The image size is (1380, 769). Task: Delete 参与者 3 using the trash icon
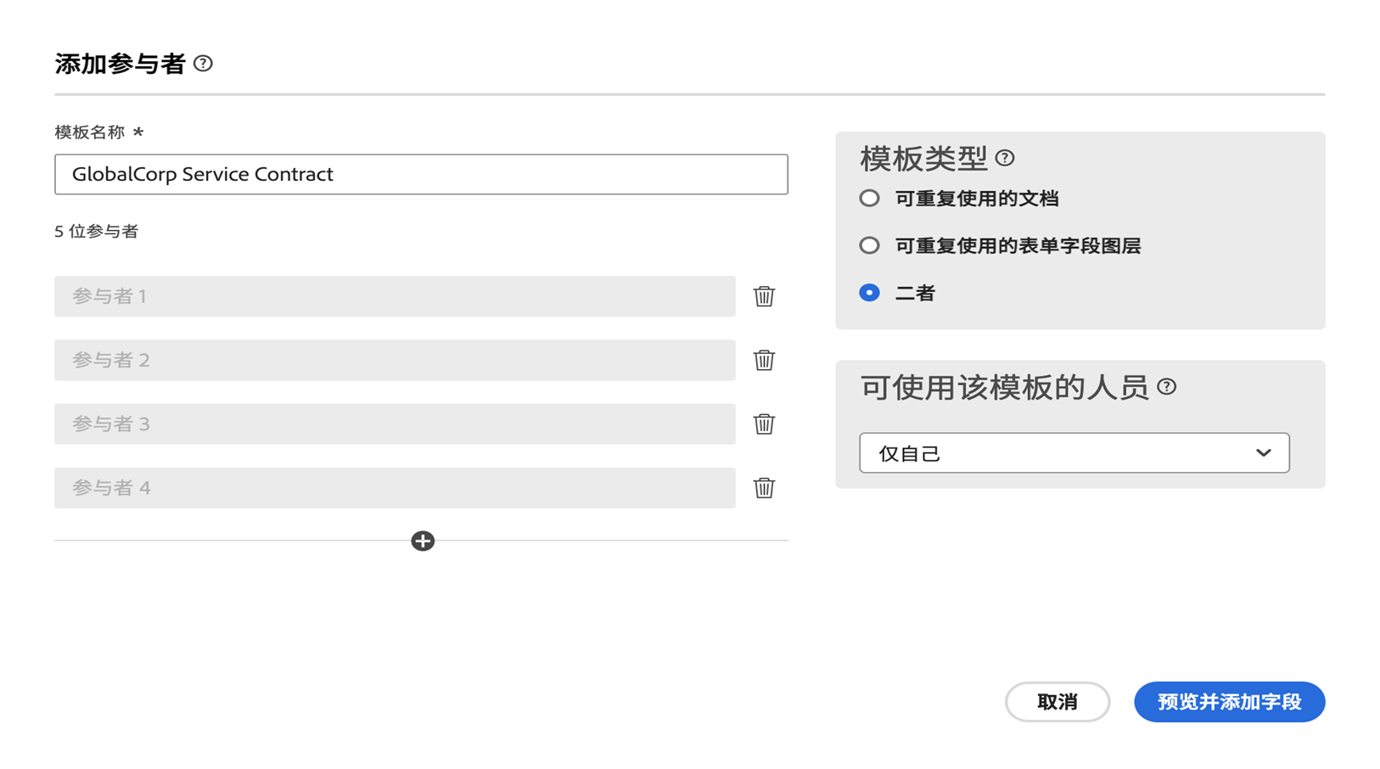point(763,424)
